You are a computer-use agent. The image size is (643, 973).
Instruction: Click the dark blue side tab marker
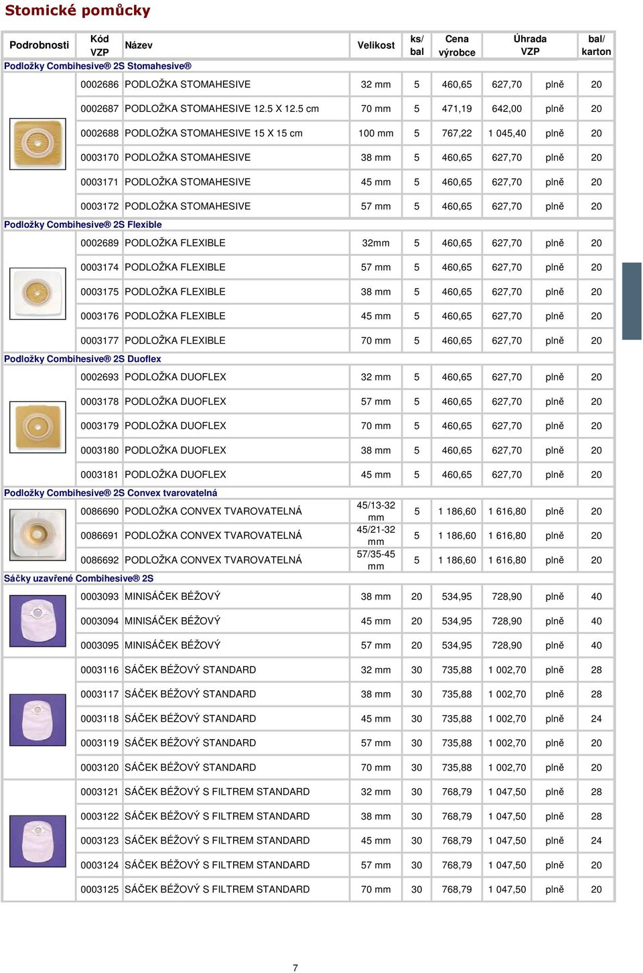pos(632,301)
